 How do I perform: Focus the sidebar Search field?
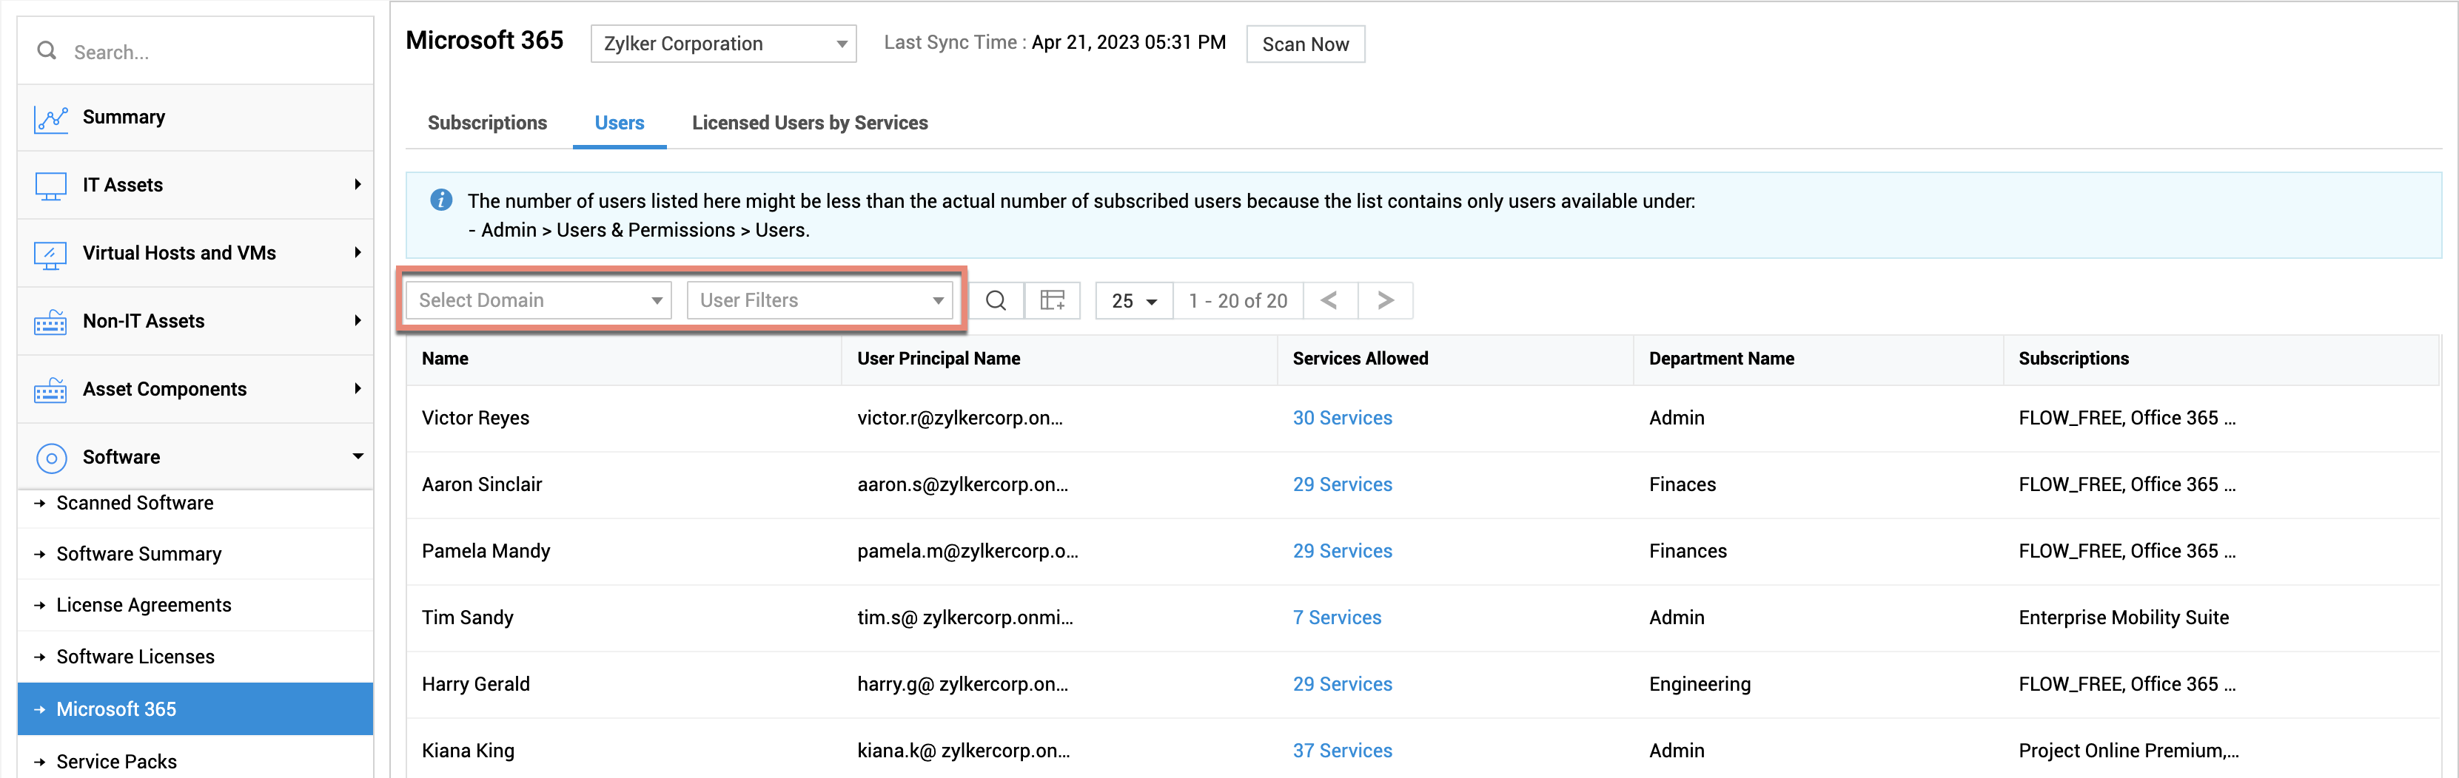[195, 52]
